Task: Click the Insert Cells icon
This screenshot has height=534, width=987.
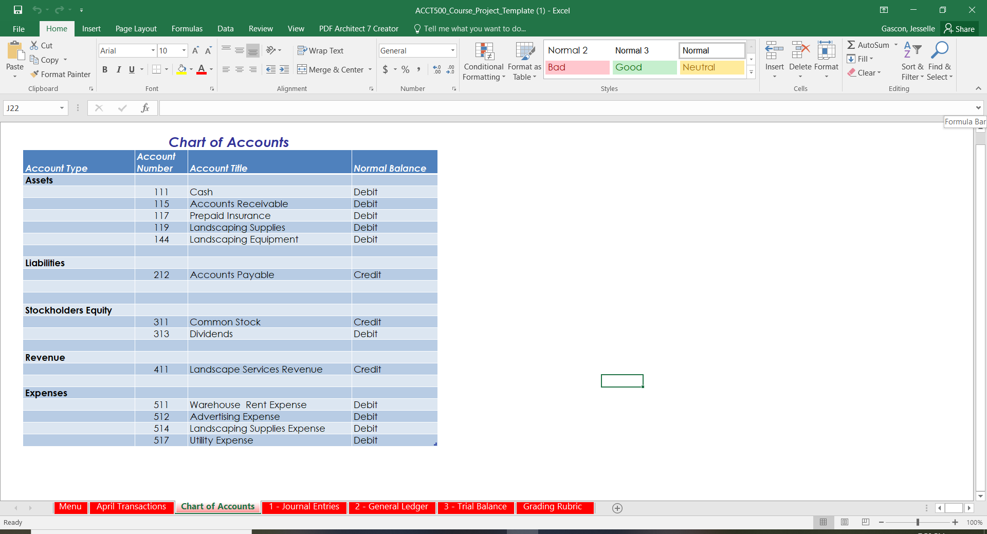Action: 774,51
